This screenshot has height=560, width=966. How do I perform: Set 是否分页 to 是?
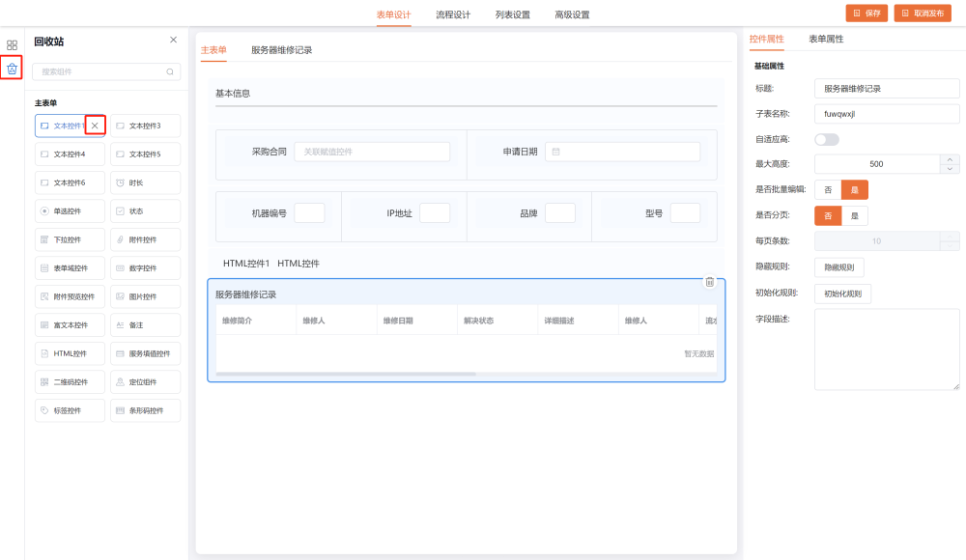click(x=854, y=215)
